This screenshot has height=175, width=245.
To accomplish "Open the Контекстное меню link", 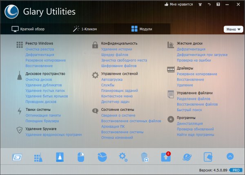I will [117, 96].
